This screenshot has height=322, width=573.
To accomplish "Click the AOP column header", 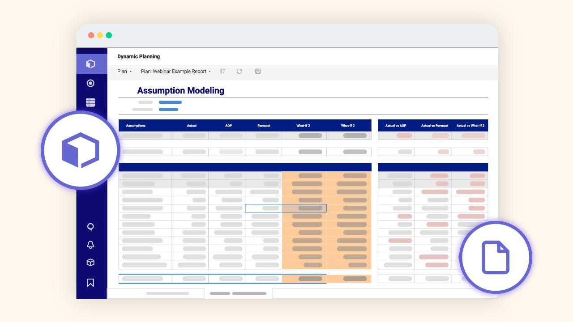I will (228, 126).
